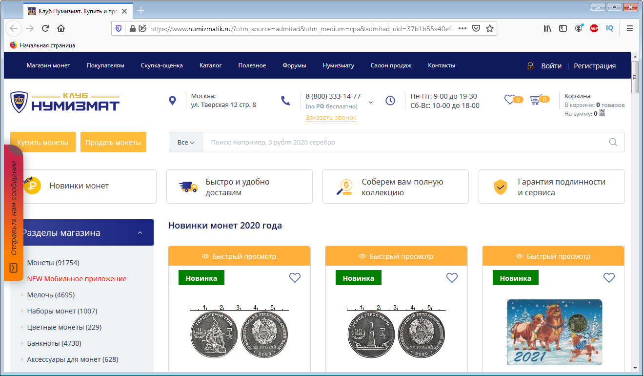Open the Firefox hamburger menu
This screenshot has width=643, height=376.
(x=630, y=28)
